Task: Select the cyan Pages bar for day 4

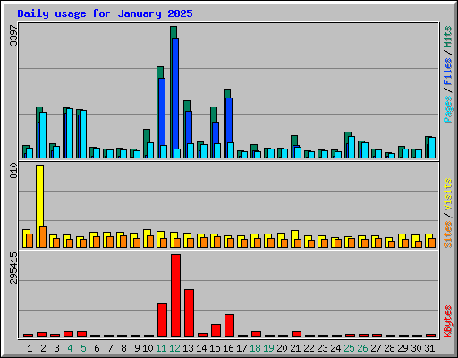Action: pyautogui.click(x=70, y=133)
